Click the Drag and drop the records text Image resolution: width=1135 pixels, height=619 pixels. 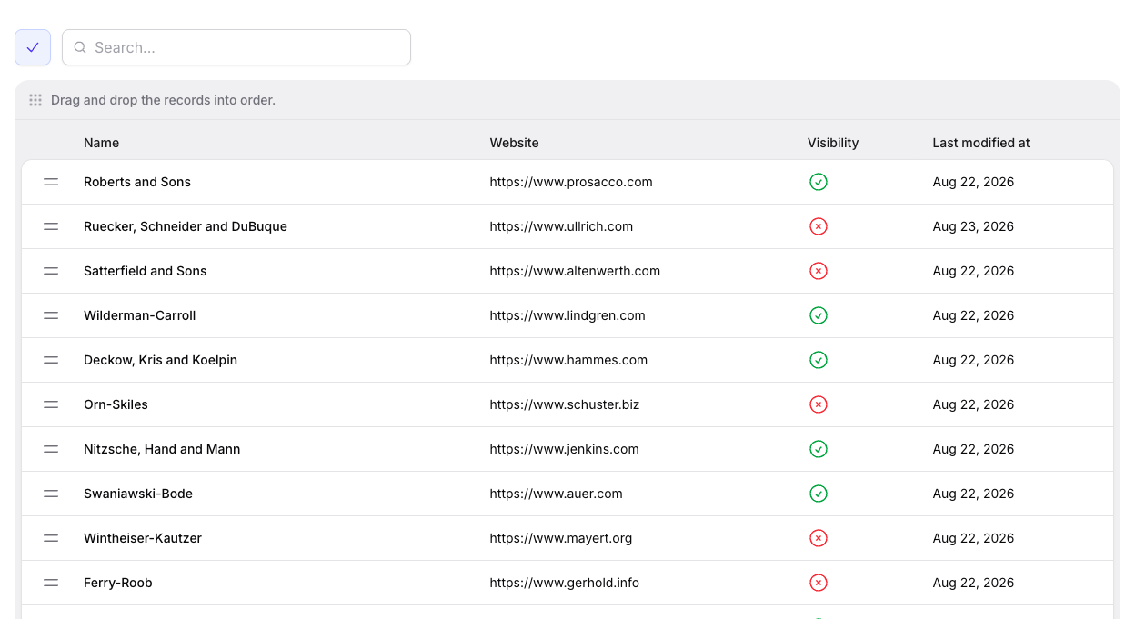163,100
